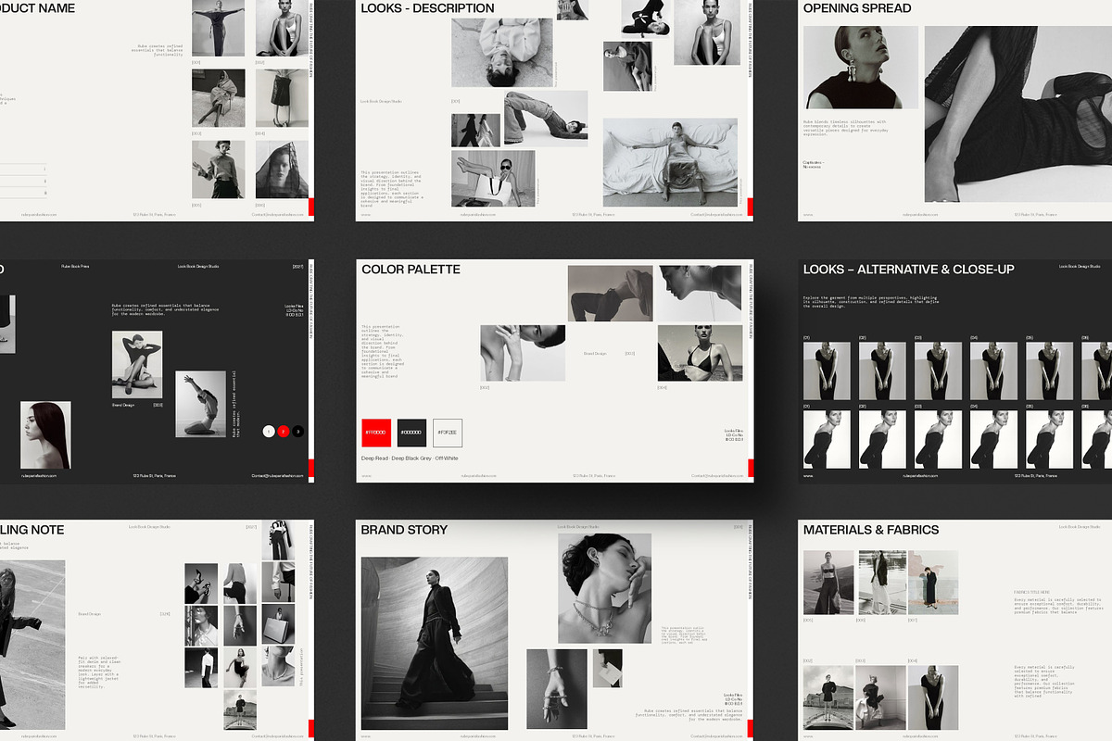Select the handbag photo in Styling Note slide grid
Viewport: 1112px width, 741px height.
277,625
